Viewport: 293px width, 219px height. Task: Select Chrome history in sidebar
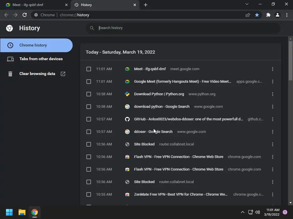[36, 45]
